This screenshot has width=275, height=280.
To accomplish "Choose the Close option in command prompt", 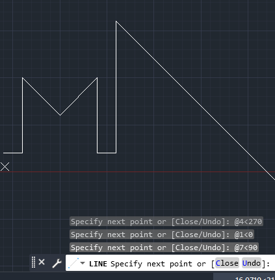I will point(227,263).
